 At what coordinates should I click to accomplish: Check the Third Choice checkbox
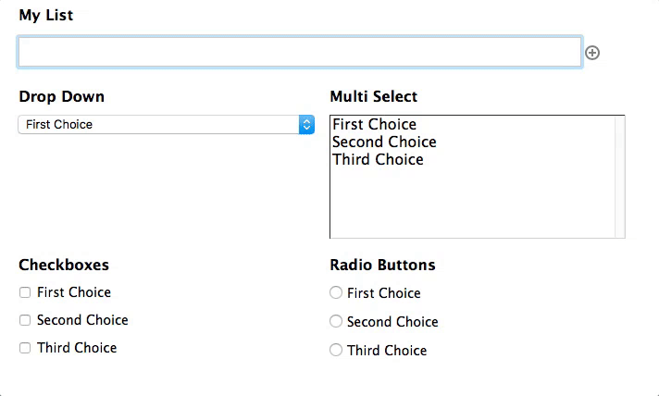(25, 348)
